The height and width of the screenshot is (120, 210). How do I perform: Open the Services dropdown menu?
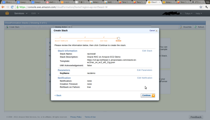[x=21, y=13]
